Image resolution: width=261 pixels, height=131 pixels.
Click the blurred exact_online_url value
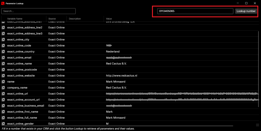(182, 94)
